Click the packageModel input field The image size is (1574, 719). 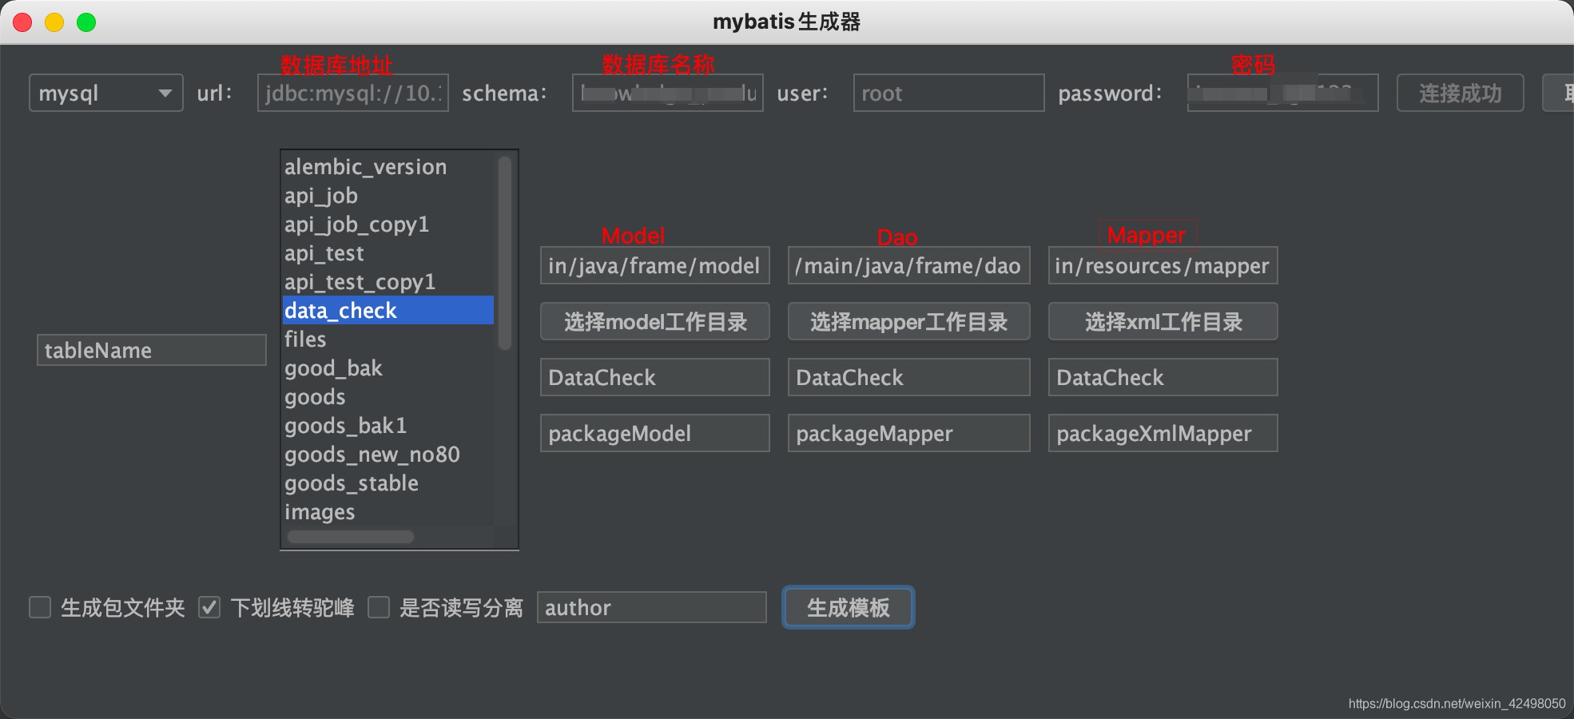tap(655, 433)
